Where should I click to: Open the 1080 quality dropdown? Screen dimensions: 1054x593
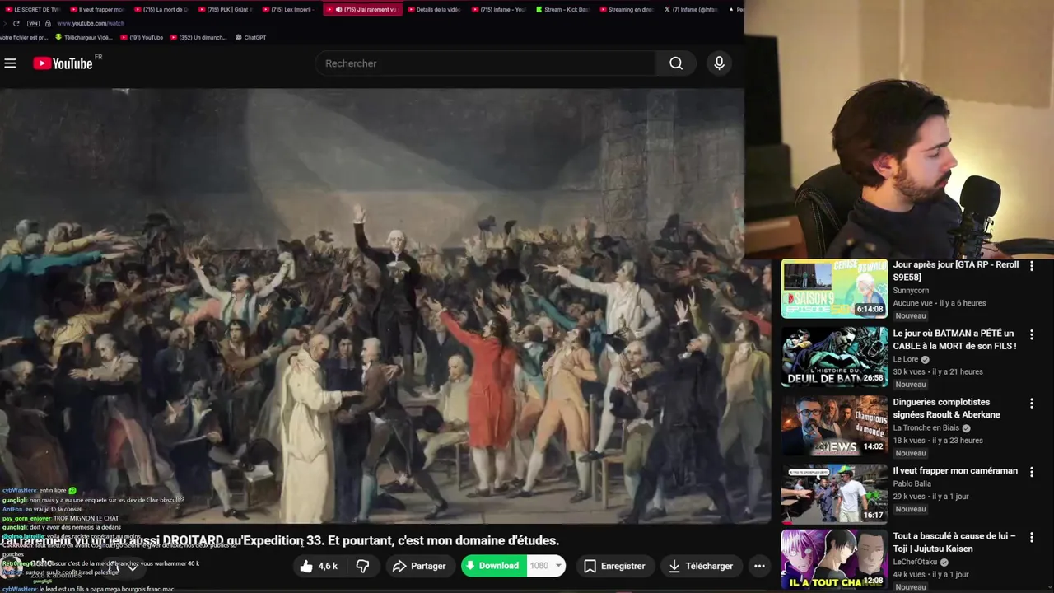(x=546, y=566)
